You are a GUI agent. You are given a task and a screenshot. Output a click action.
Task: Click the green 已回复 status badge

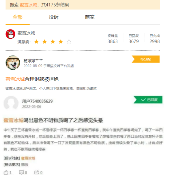tap(148, 100)
